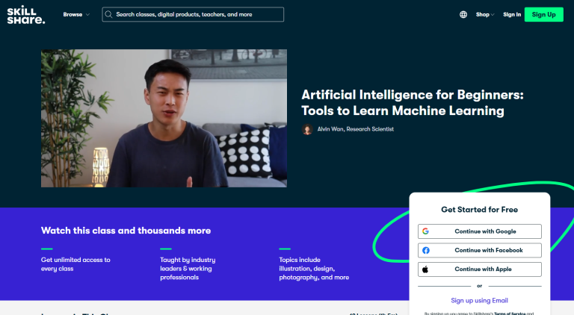The width and height of the screenshot is (574, 315).
Task: Choose Continue with Apple
Action: [480, 269]
